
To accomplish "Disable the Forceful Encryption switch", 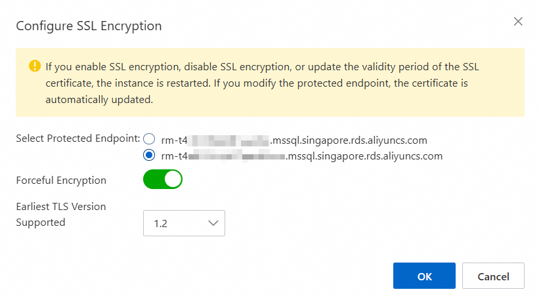I will 163,179.
